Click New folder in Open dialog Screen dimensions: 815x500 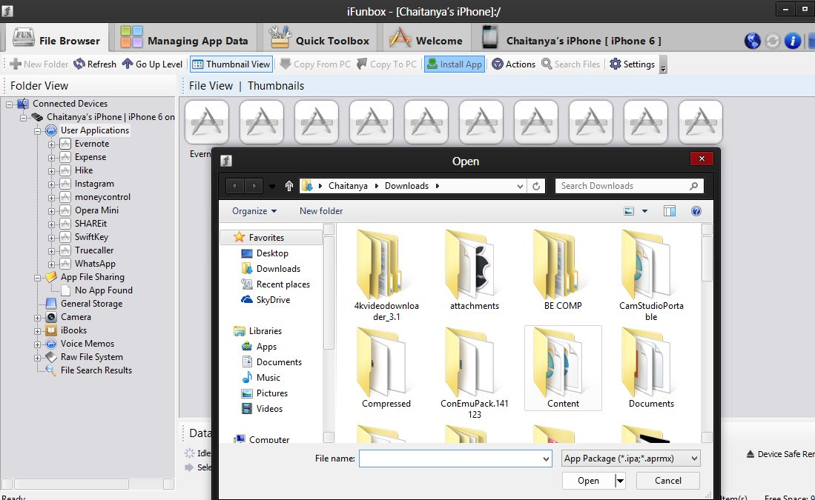(x=321, y=211)
